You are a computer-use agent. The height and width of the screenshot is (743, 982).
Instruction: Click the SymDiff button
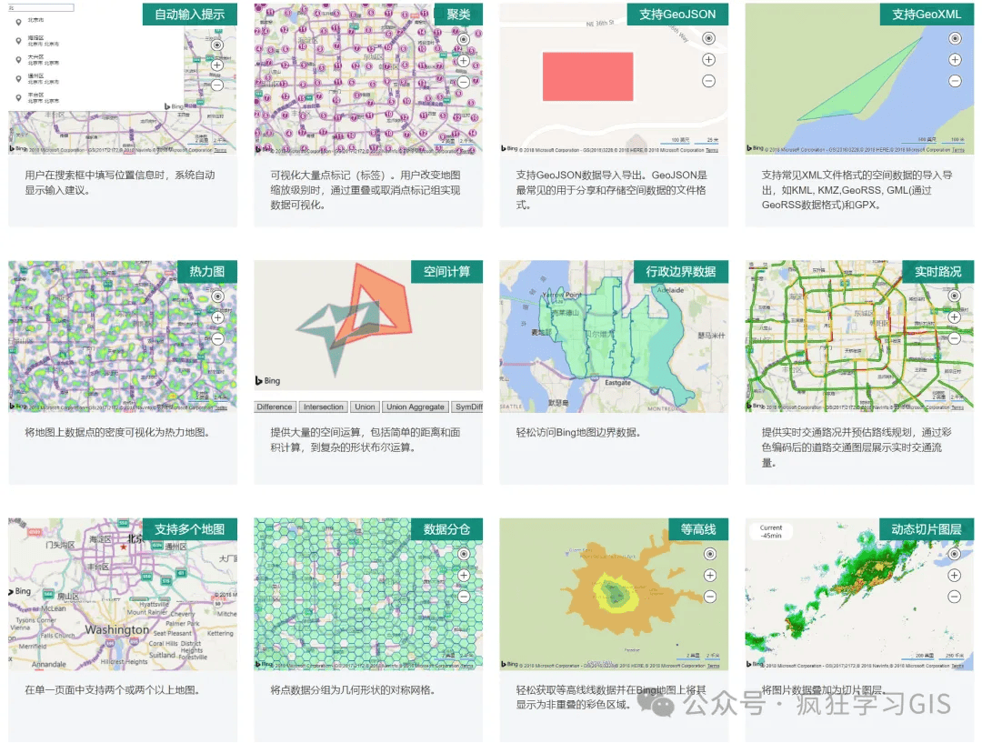467,407
